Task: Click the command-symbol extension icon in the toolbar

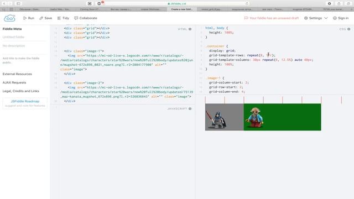Action: [x=90, y=3]
